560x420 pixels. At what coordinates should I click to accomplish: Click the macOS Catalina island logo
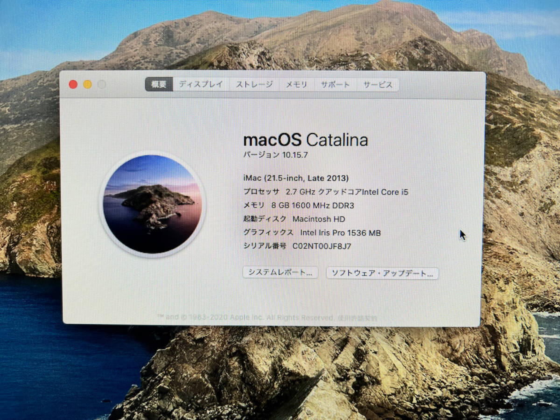coord(152,204)
